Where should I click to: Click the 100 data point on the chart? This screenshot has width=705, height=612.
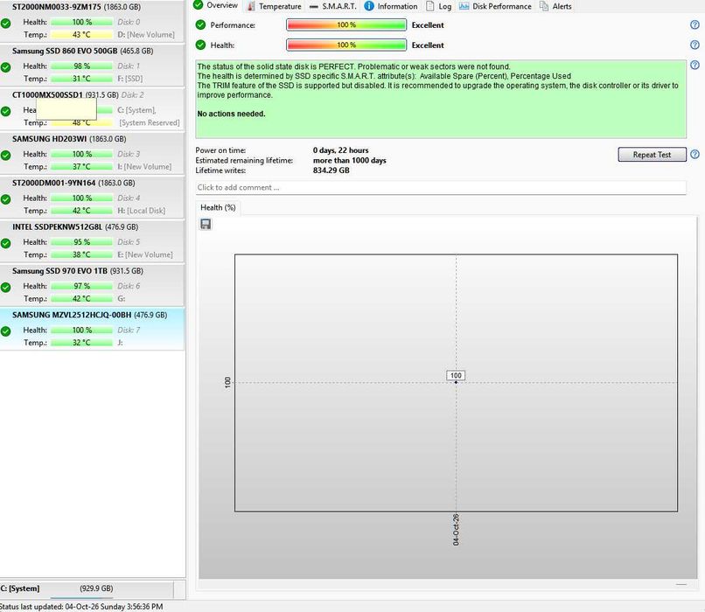coord(456,382)
